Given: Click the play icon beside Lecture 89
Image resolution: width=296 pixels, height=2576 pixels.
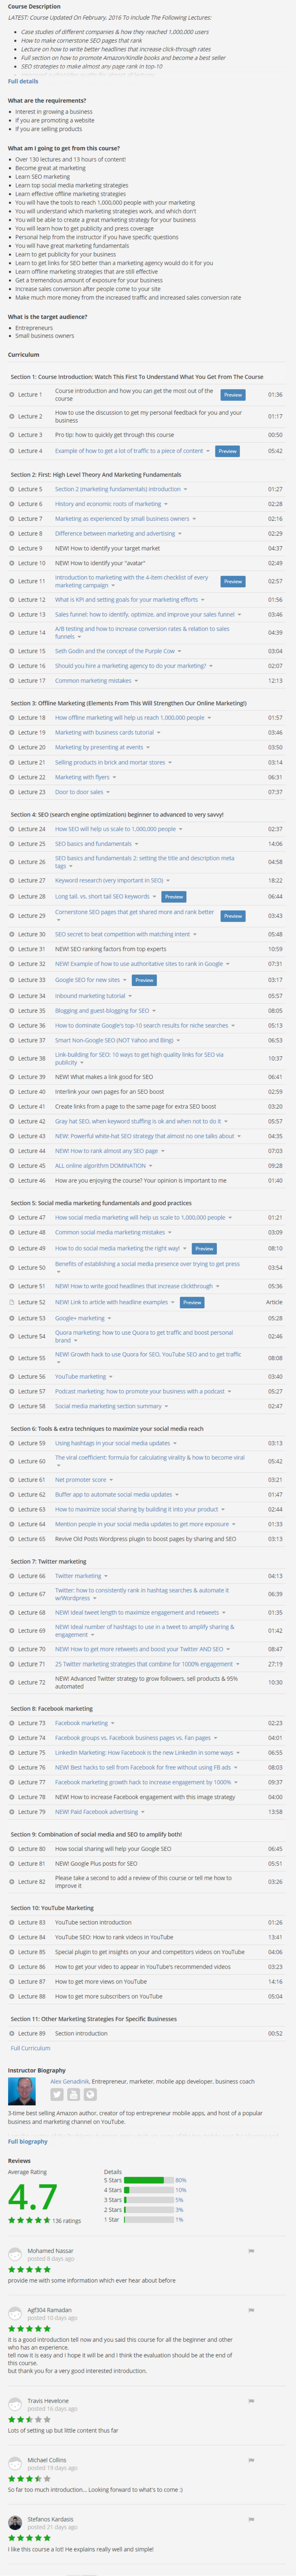Looking at the screenshot, I should [11, 2033].
